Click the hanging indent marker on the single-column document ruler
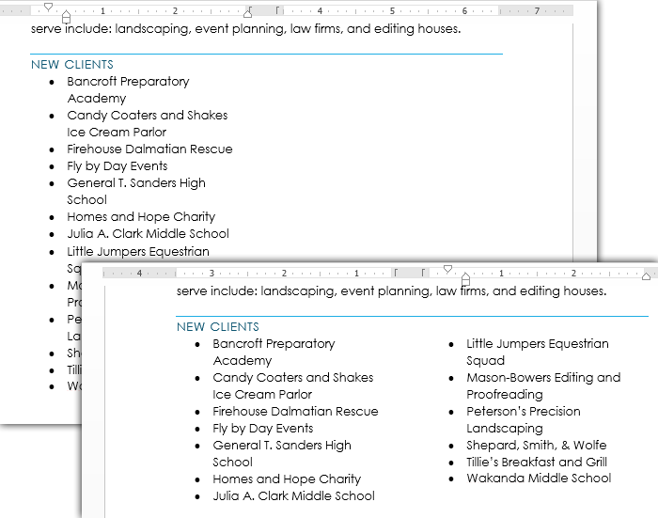658x518 pixels. [x=66, y=16]
